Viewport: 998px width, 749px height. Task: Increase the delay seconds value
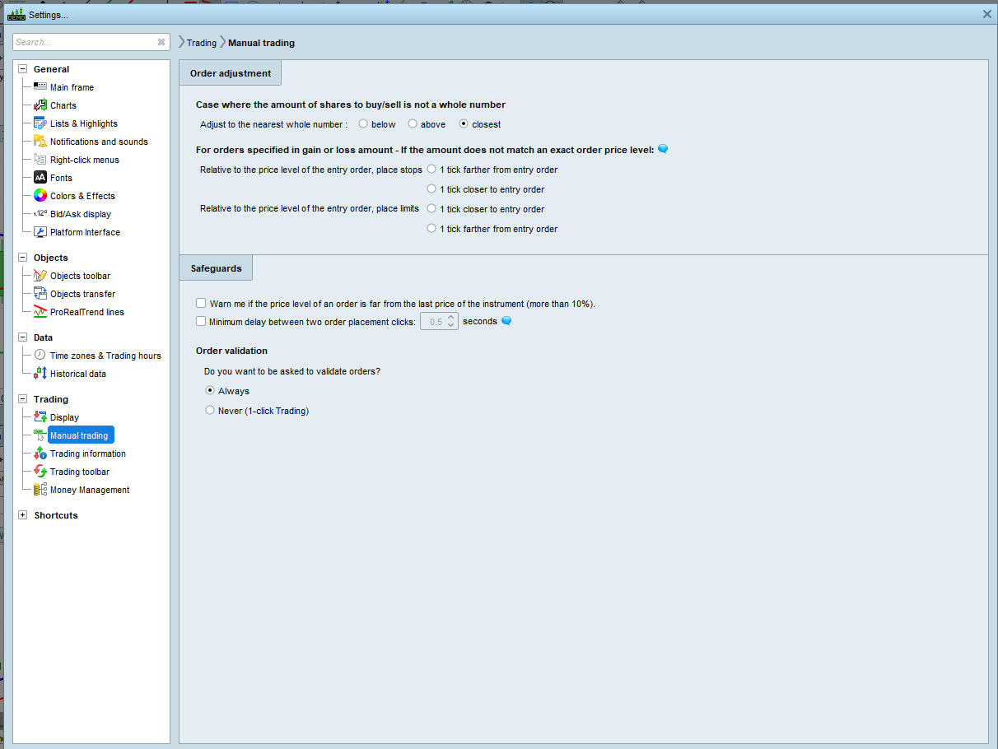(450, 317)
